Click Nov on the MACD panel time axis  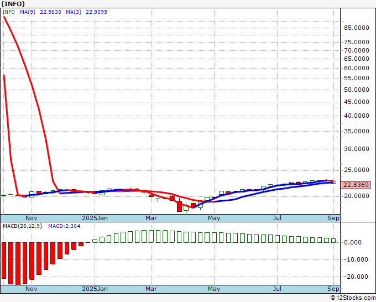click(x=31, y=289)
